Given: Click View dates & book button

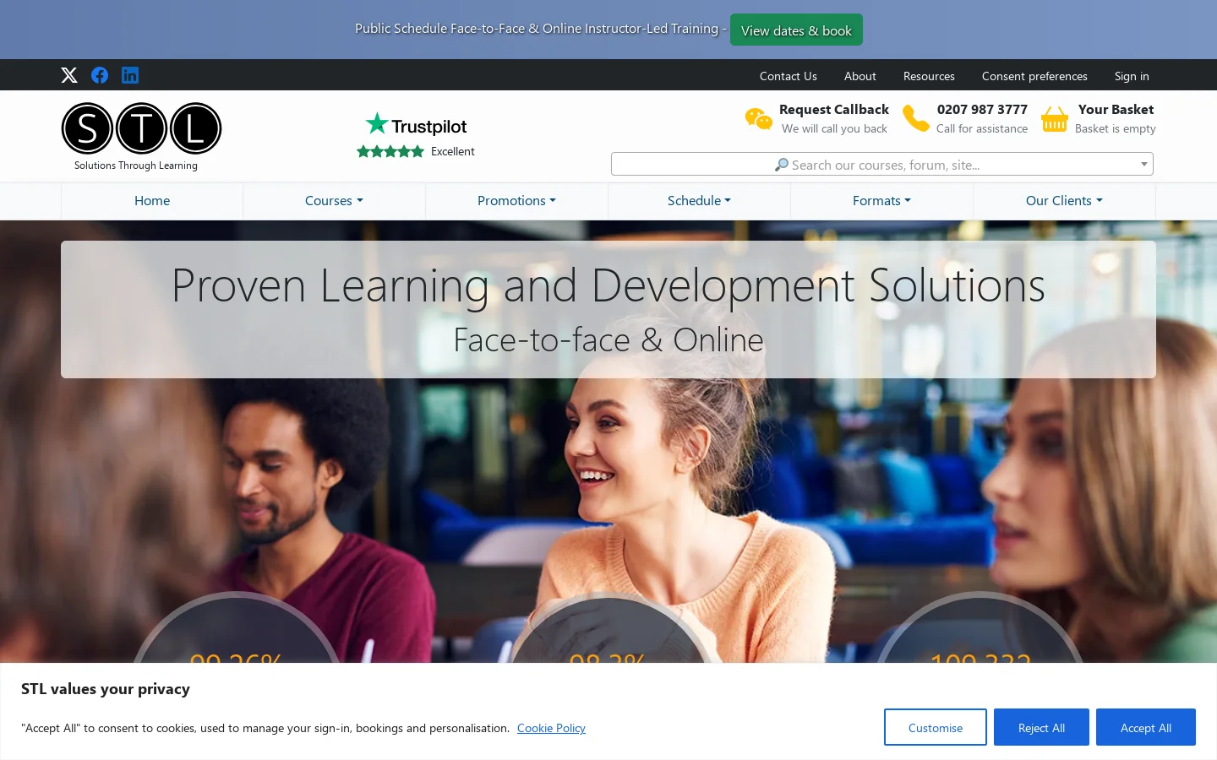Looking at the screenshot, I should [x=796, y=30].
